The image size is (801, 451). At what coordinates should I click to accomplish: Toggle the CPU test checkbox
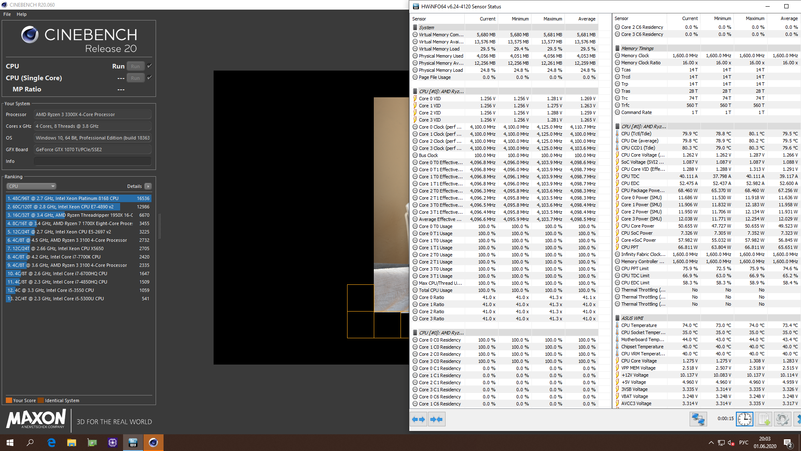pyautogui.click(x=149, y=66)
